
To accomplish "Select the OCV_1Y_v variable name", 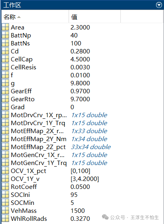I will coord(25,179).
